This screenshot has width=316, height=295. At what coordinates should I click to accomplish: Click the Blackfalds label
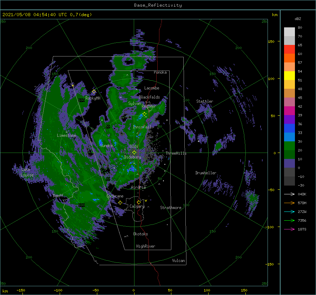click(149, 97)
